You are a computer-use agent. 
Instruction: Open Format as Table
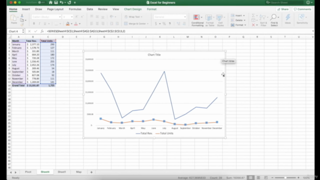tap(209, 20)
